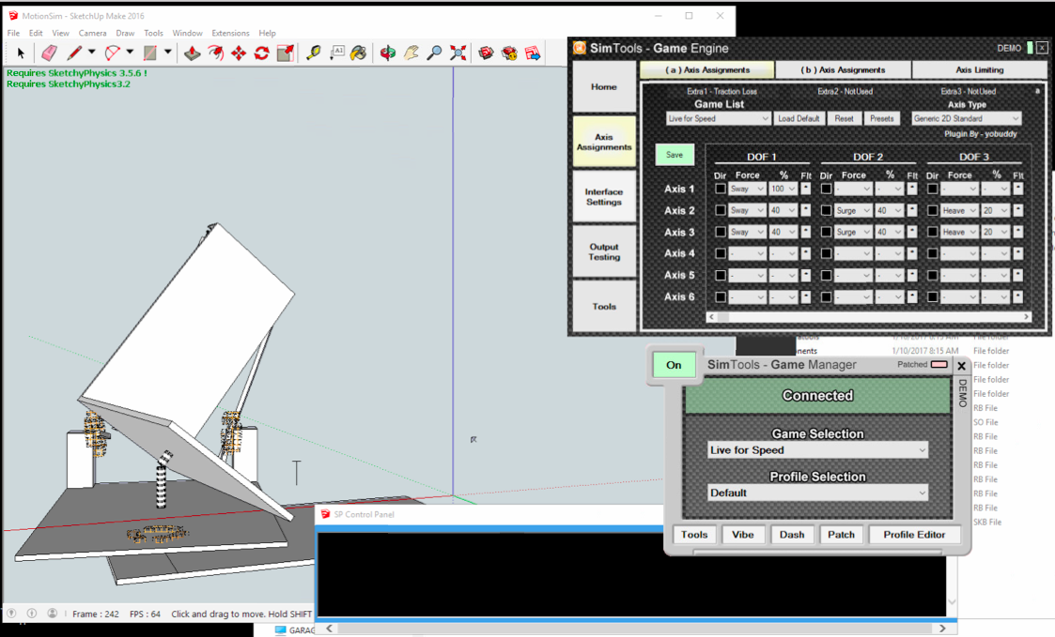This screenshot has height=637, width=1055.
Task: Expand the Pencil tool variants arrow
Action: (x=92, y=53)
